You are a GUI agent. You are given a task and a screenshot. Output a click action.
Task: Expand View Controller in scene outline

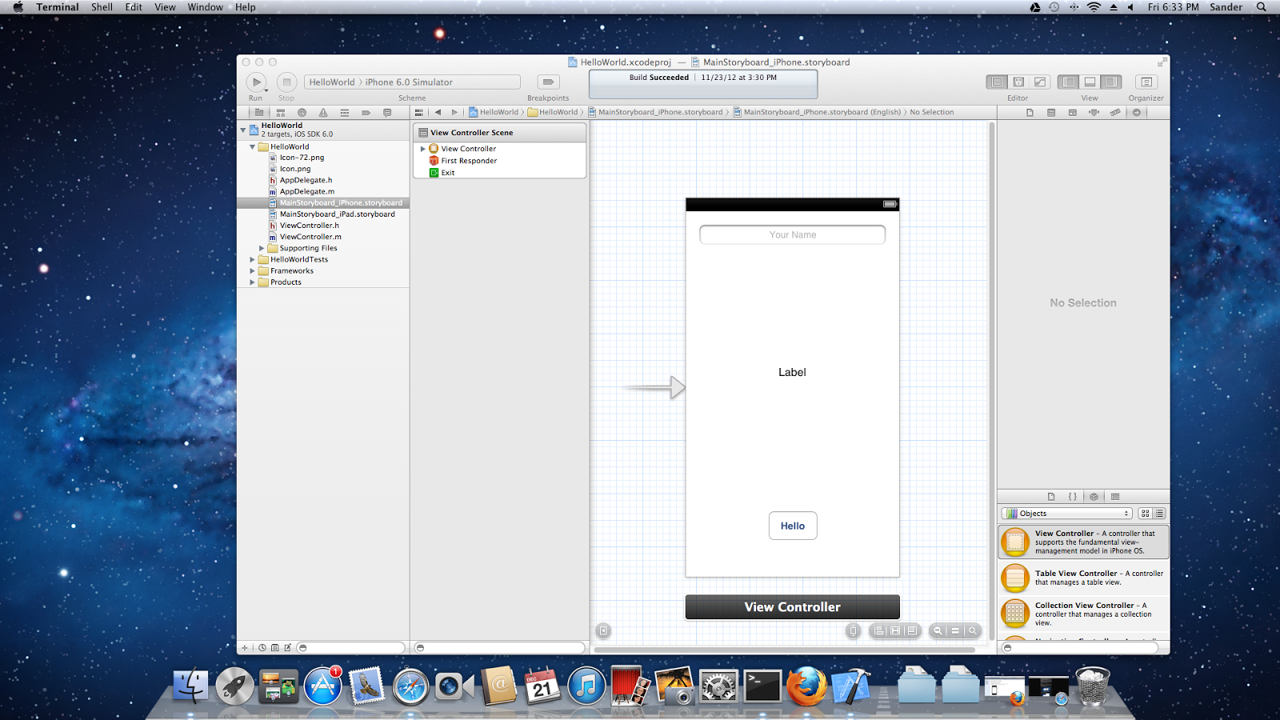[x=422, y=149]
